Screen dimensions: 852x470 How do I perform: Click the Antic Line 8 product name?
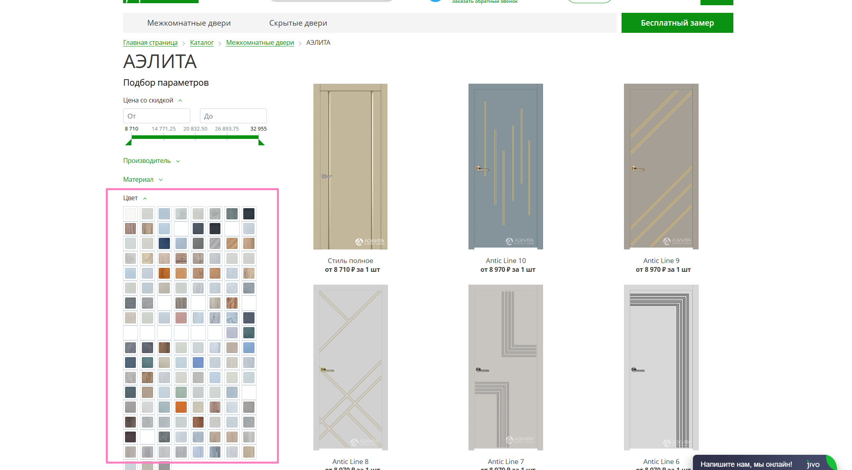click(x=350, y=462)
